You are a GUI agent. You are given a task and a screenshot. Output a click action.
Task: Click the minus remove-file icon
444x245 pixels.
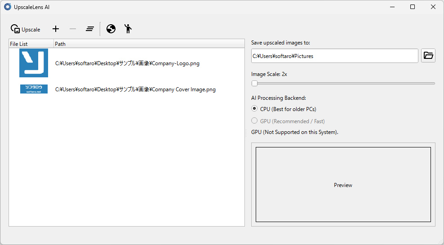click(x=73, y=29)
